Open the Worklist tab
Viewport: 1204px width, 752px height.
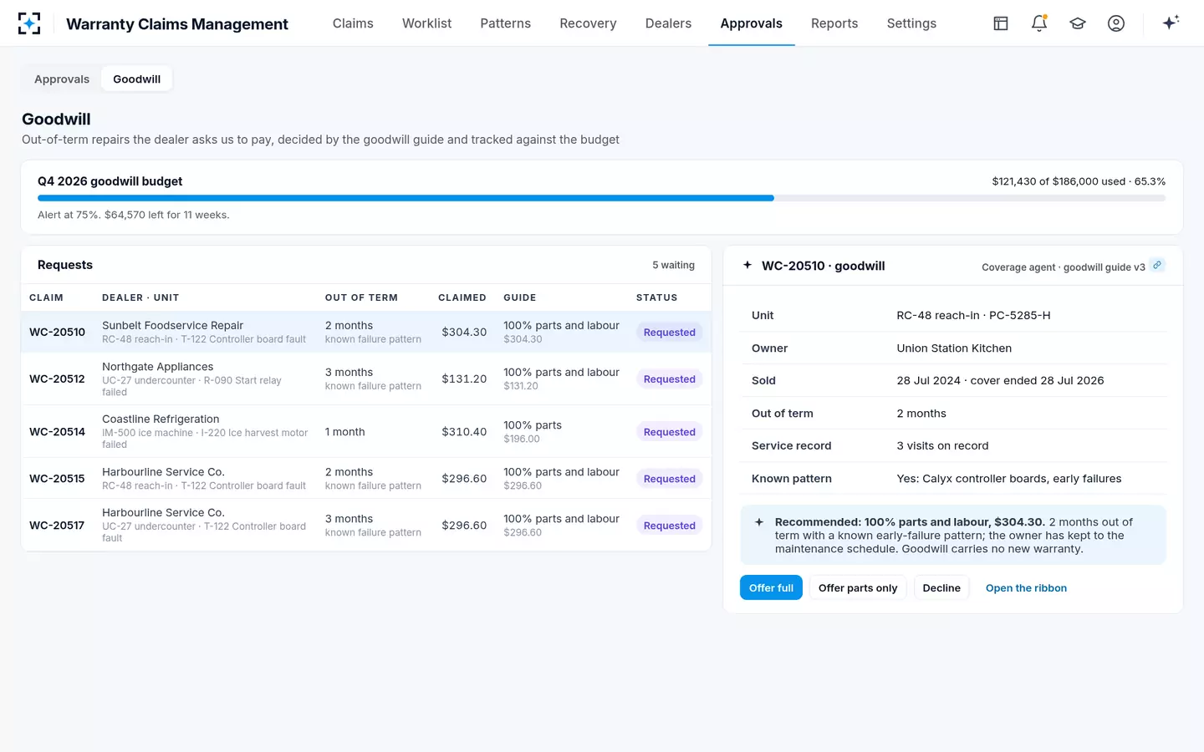coord(426,23)
